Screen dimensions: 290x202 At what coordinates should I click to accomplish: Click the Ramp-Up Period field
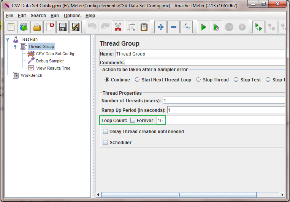[x=226, y=110]
